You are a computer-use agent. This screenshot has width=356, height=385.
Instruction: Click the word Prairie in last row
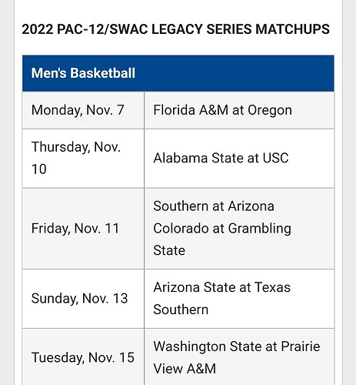[301, 346]
